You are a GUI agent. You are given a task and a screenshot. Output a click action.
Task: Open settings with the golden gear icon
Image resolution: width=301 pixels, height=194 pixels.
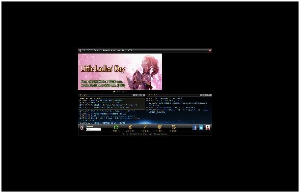174,127
